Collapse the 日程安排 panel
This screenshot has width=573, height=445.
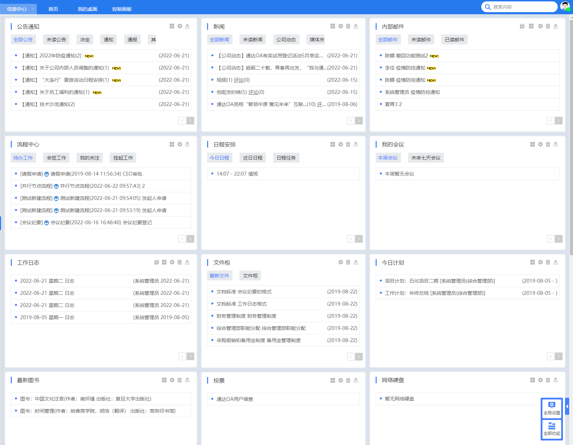coord(356,144)
